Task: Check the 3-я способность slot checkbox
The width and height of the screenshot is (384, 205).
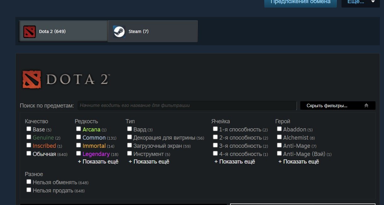Action: (215, 145)
